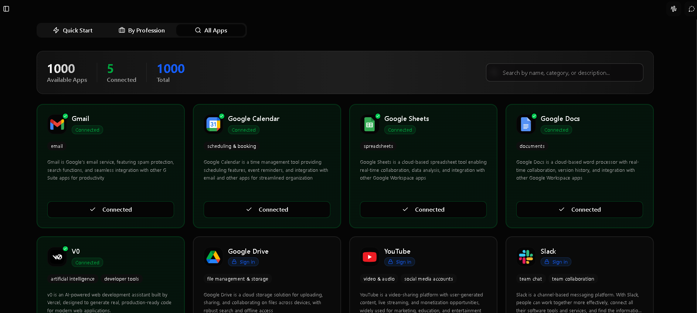Click the Gmail card title

tap(81, 119)
